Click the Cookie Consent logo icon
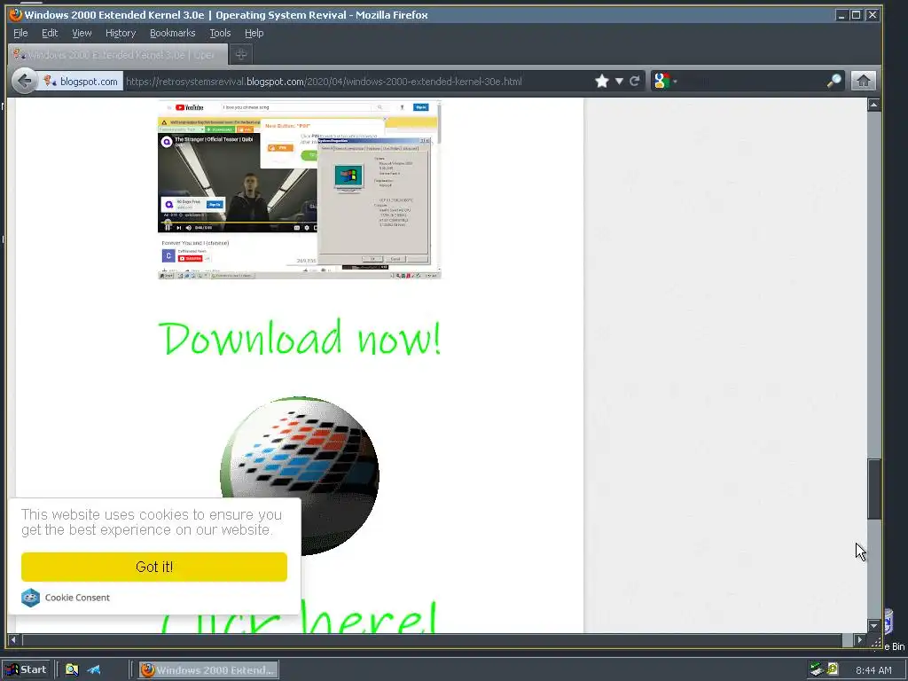Image resolution: width=908 pixels, height=681 pixels. (30, 597)
